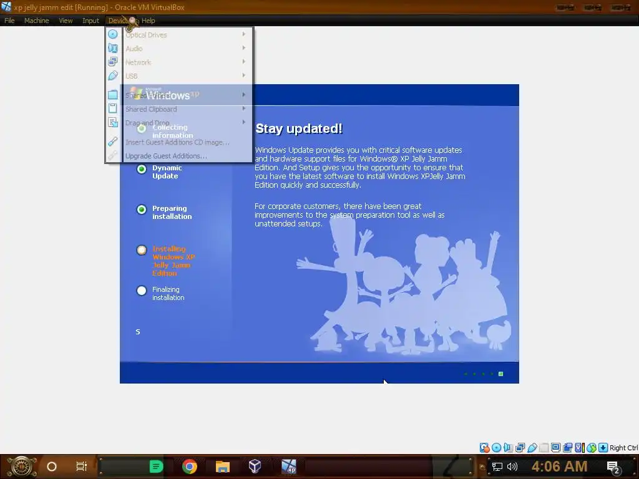Click the display status bar indicator
639x479 pixels.
(x=555, y=448)
